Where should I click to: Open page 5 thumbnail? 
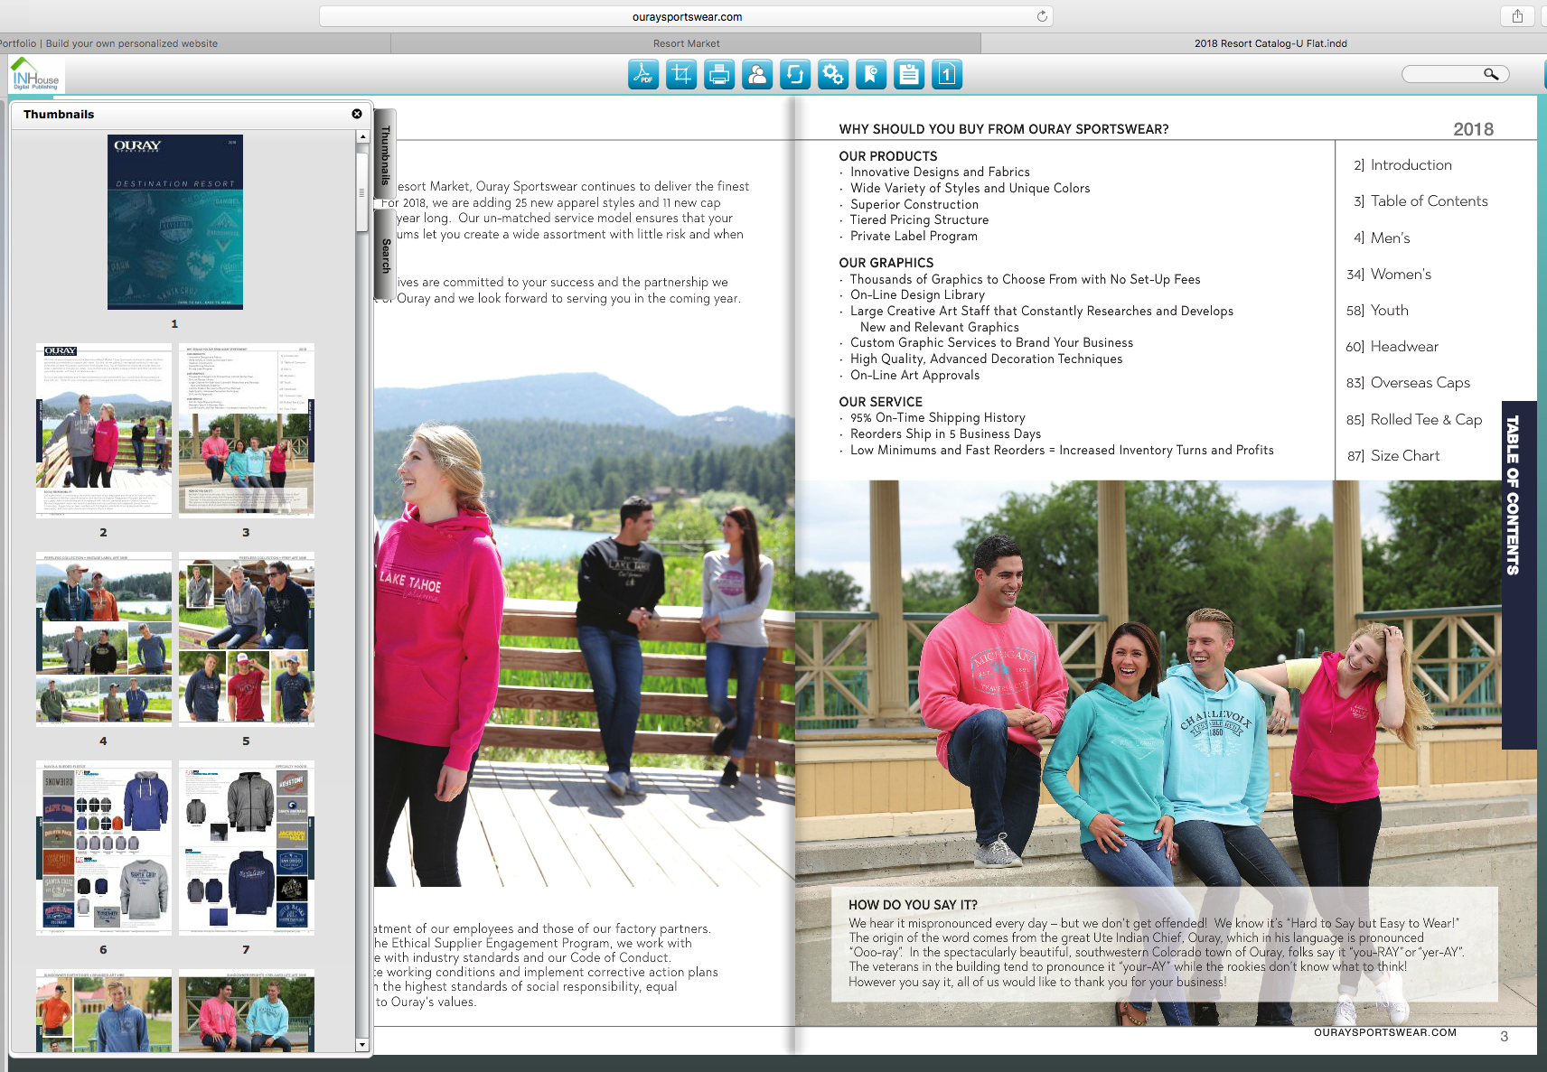pyautogui.click(x=247, y=639)
